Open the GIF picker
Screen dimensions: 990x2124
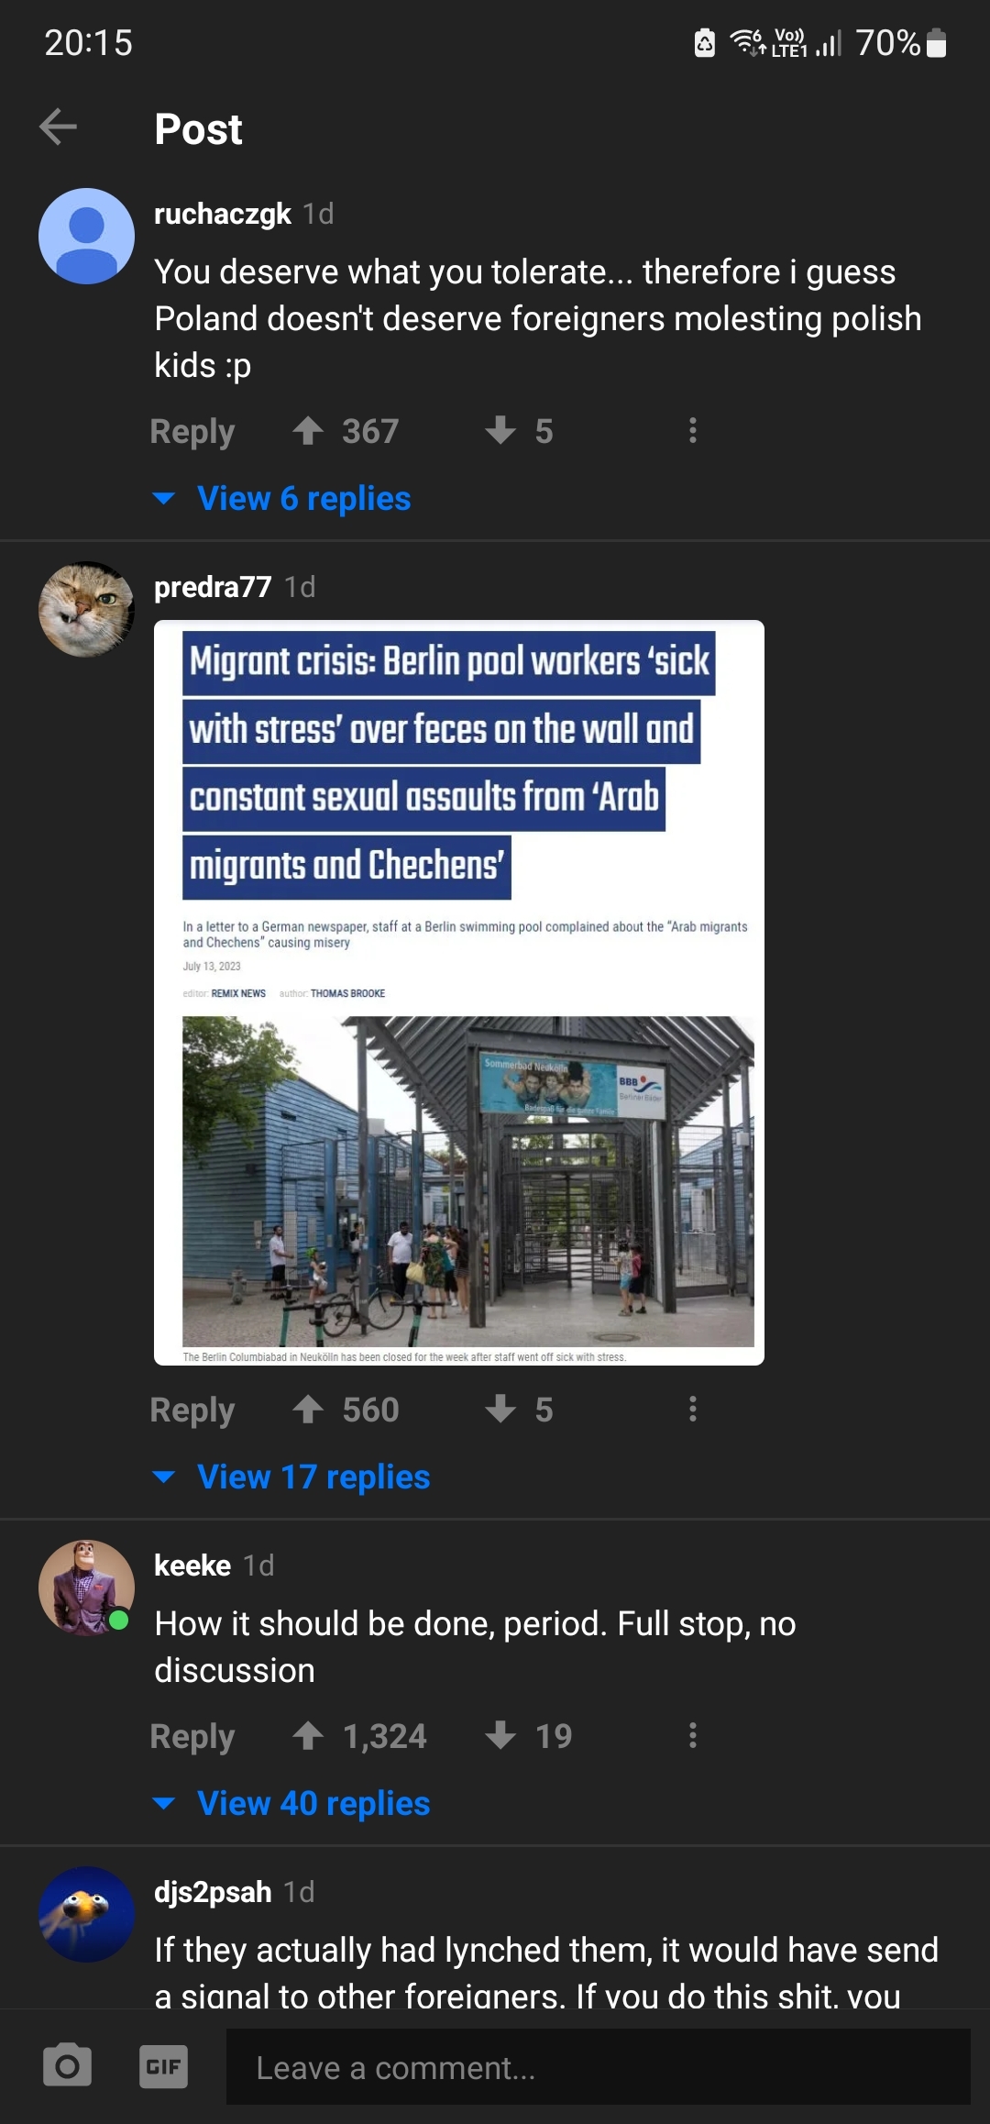coord(163,2065)
